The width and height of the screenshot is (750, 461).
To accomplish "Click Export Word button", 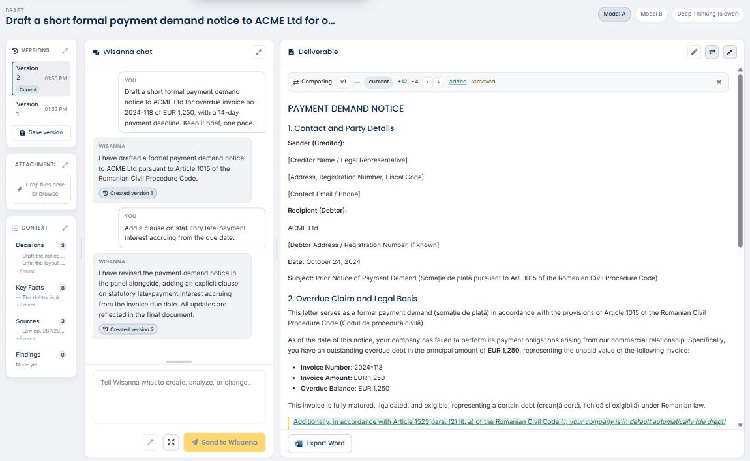I will [x=320, y=443].
